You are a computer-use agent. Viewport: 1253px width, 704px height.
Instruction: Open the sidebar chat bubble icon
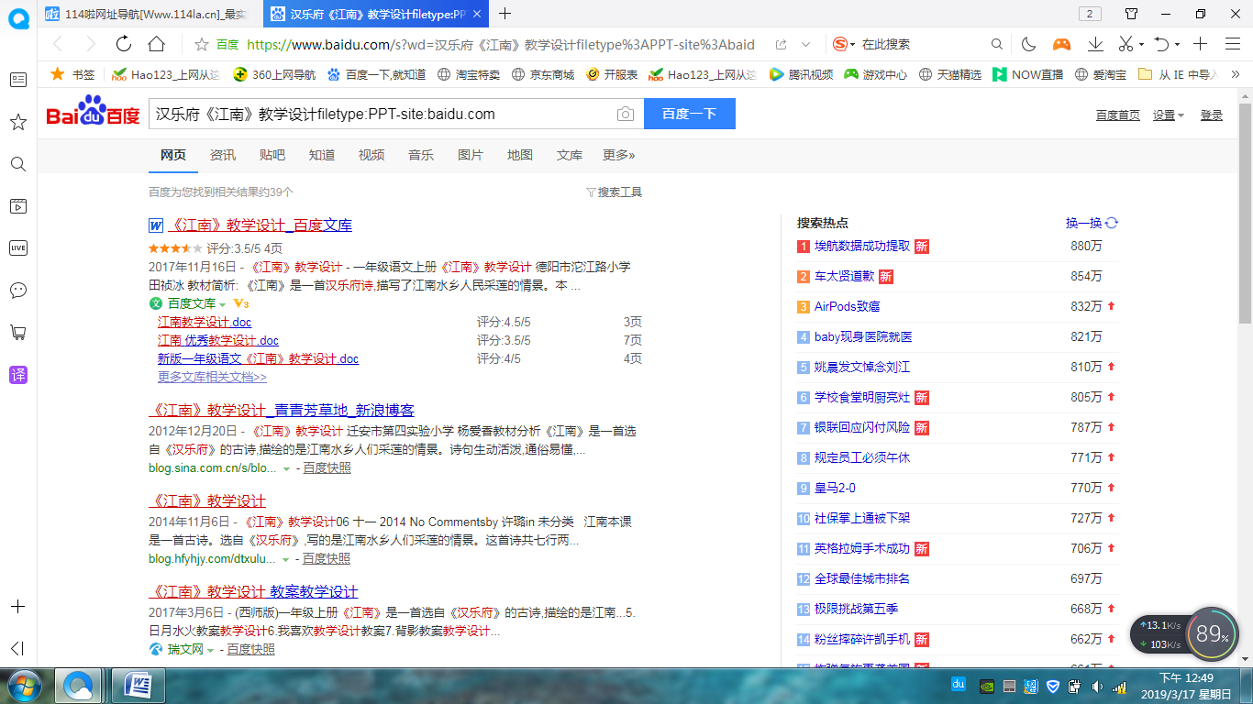[17, 290]
